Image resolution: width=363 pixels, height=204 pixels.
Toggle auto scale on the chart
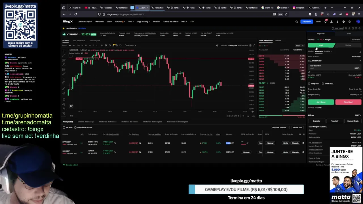click(x=253, y=116)
